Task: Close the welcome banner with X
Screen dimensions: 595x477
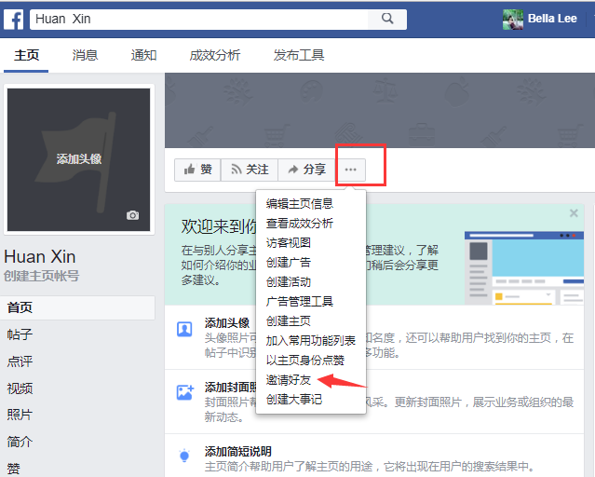Action: (x=574, y=213)
